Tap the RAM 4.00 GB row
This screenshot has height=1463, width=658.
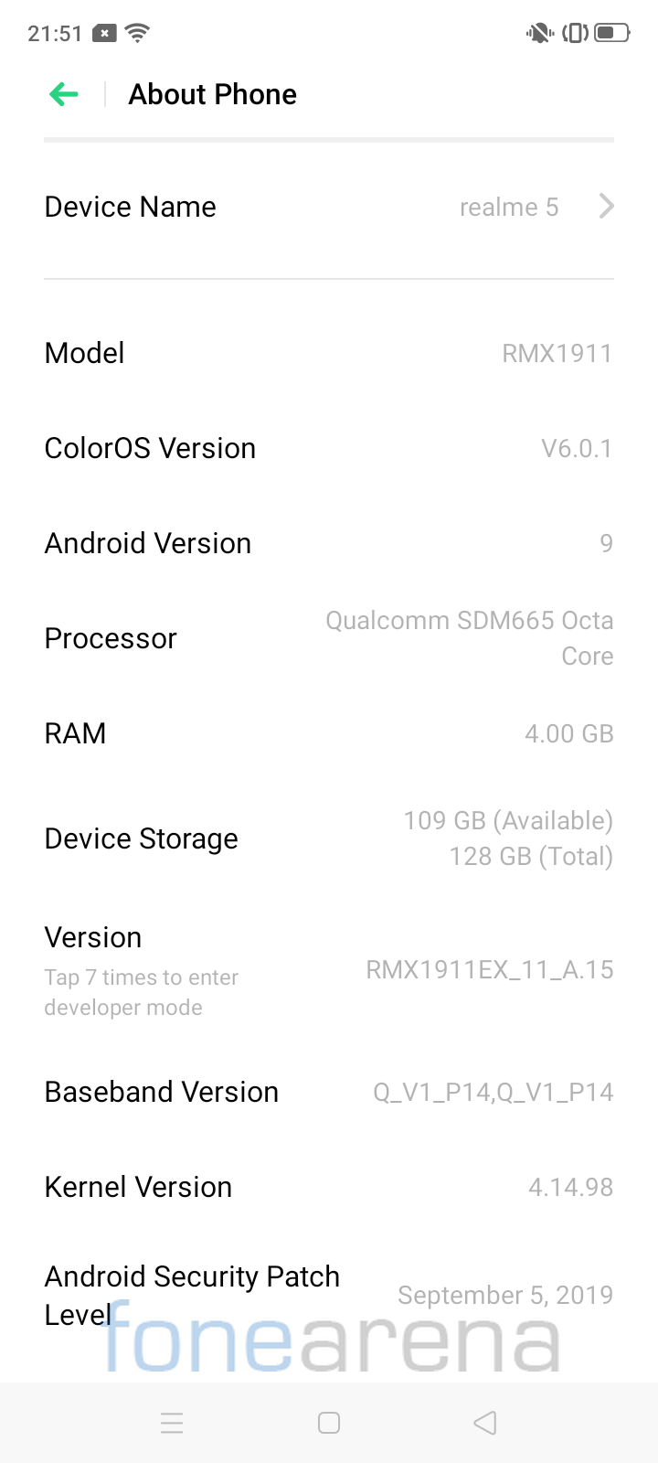[329, 733]
